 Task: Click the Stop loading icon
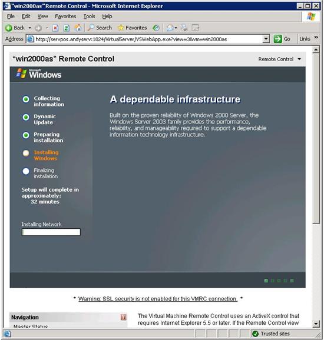55,28
